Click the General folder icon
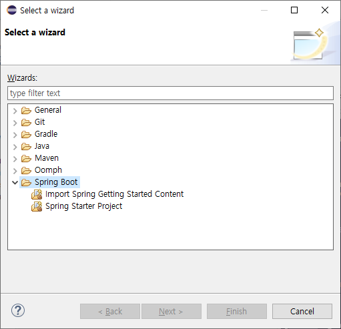This screenshot has height=329, width=341. point(26,110)
